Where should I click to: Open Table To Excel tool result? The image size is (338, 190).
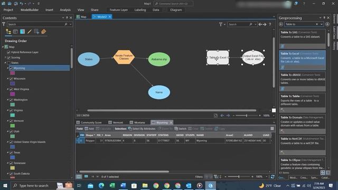click(x=302, y=60)
